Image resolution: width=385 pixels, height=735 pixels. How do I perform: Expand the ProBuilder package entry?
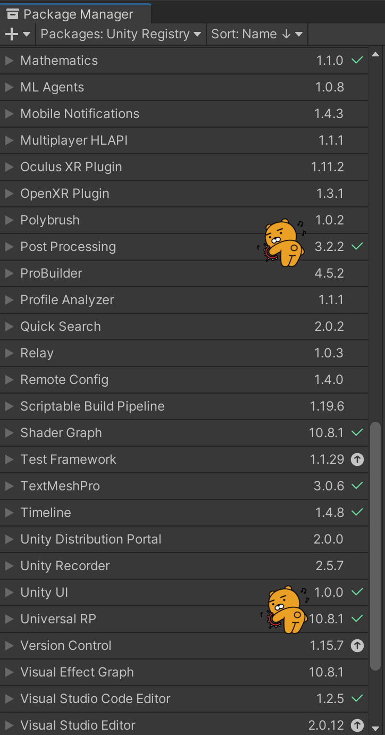9,273
